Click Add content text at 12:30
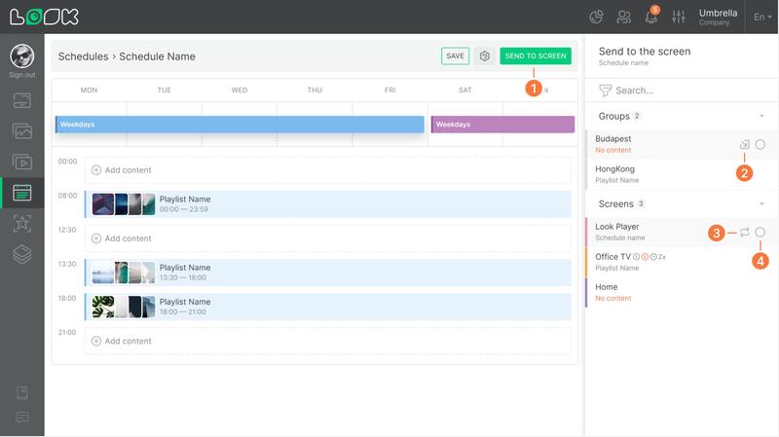Viewport: 779px width, 437px height. pyautogui.click(x=129, y=238)
